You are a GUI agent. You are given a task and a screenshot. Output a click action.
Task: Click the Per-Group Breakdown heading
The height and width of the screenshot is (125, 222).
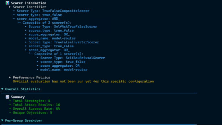point(24,120)
